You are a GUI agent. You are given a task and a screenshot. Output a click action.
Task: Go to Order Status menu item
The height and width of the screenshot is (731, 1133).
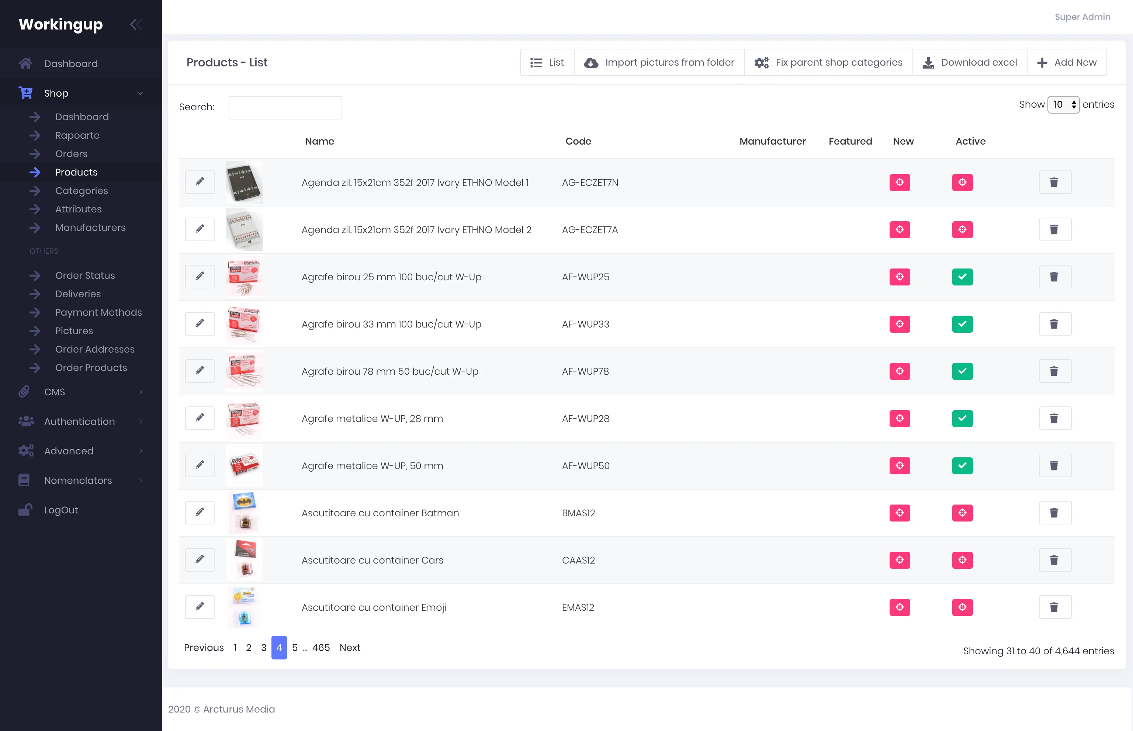(x=85, y=275)
